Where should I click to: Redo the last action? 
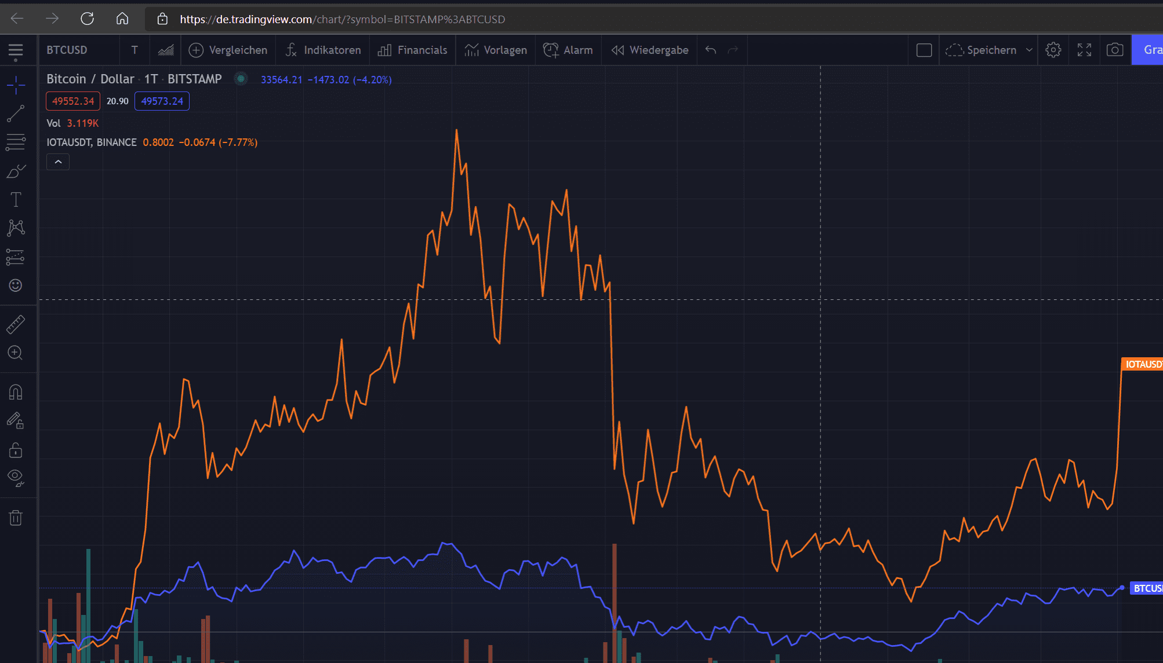733,50
